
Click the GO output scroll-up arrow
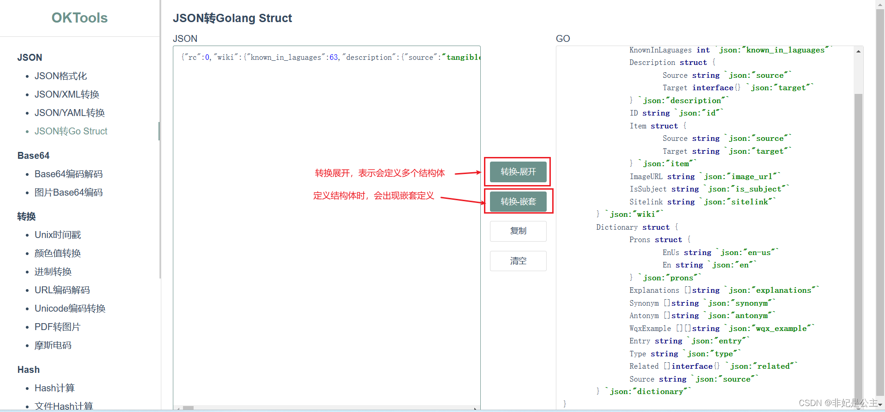point(858,51)
